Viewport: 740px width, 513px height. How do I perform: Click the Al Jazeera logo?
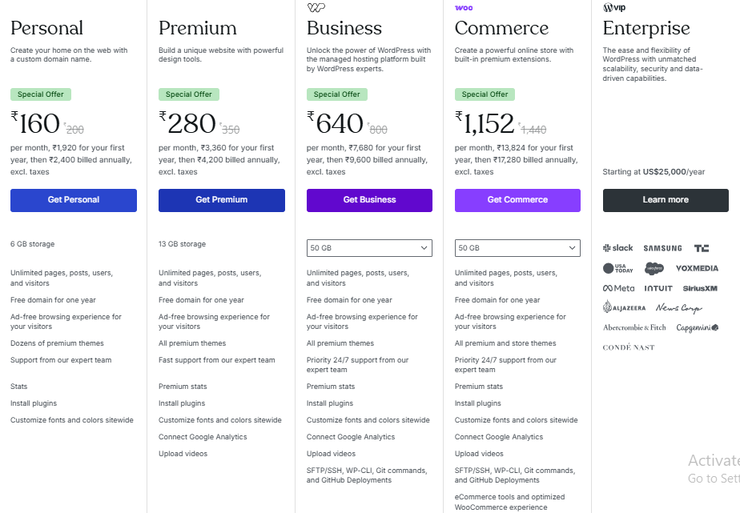click(x=623, y=307)
